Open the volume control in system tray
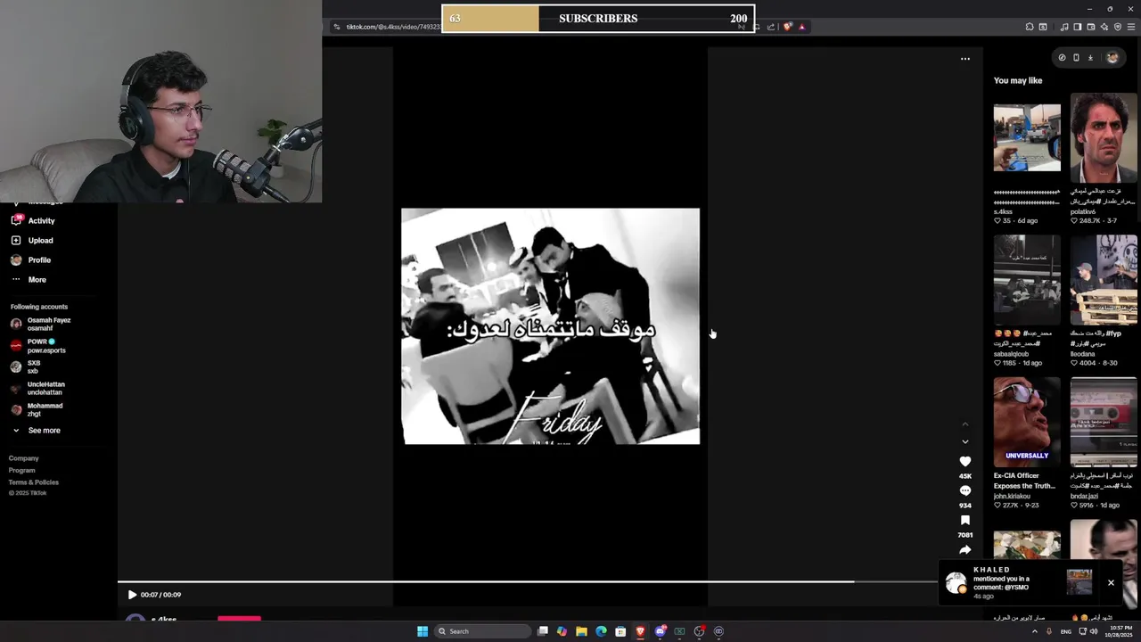Viewport: 1141px width, 642px height. click(1094, 631)
